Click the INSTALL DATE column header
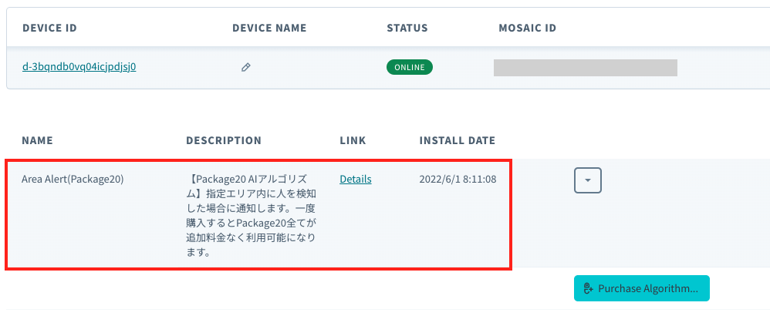The width and height of the screenshot is (770, 316). [x=458, y=140]
